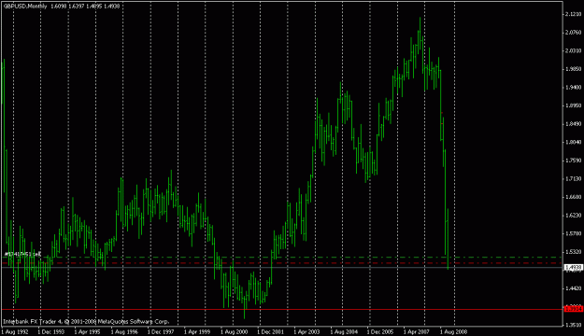The width and height of the screenshot is (584, 336).
Task: Click the 1.4420 price scale label
Action: (573, 288)
